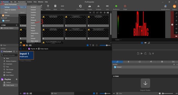Open the Notifications bell
178x95 pixels.
(x=165, y=6)
